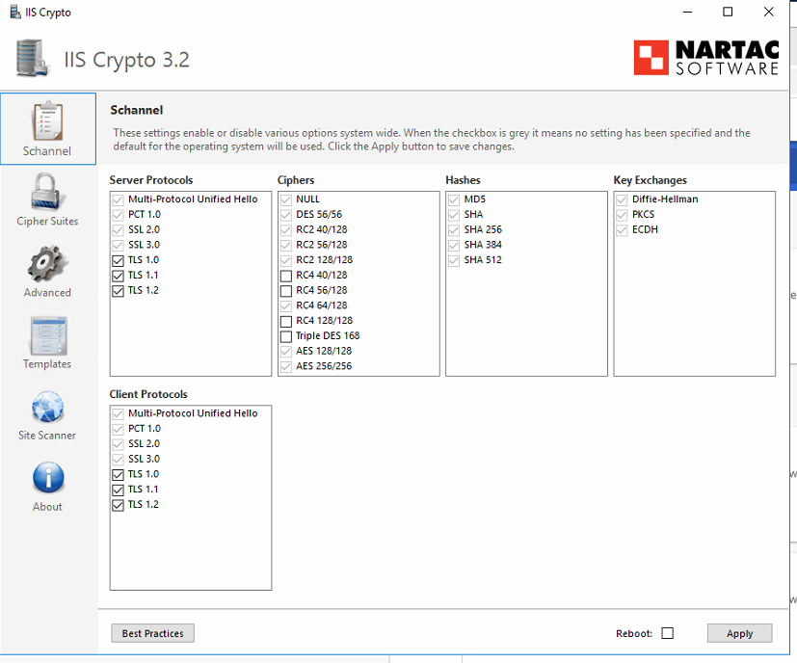The height and width of the screenshot is (663, 797).
Task: Check the Reboot checkbox
Action: [x=669, y=633]
